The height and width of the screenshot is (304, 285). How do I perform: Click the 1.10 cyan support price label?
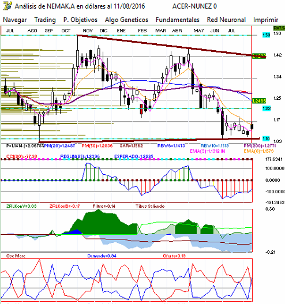coord(266,138)
